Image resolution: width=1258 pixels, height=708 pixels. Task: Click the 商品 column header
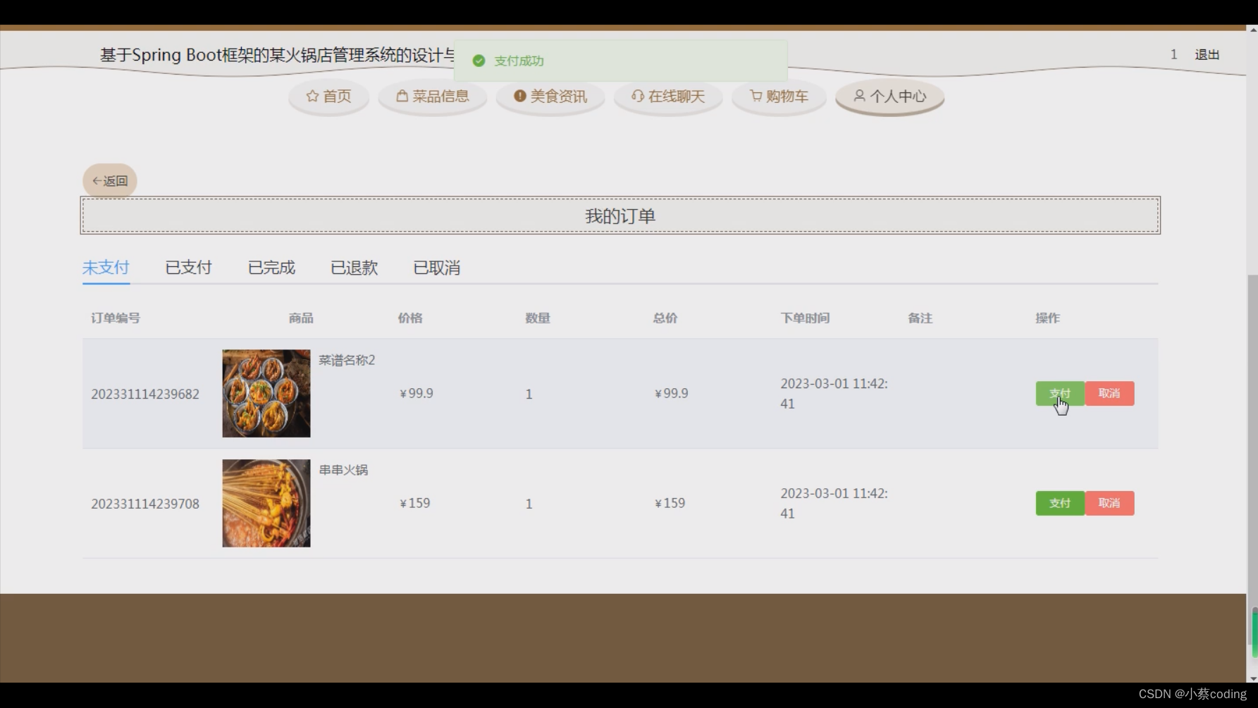click(301, 318)
